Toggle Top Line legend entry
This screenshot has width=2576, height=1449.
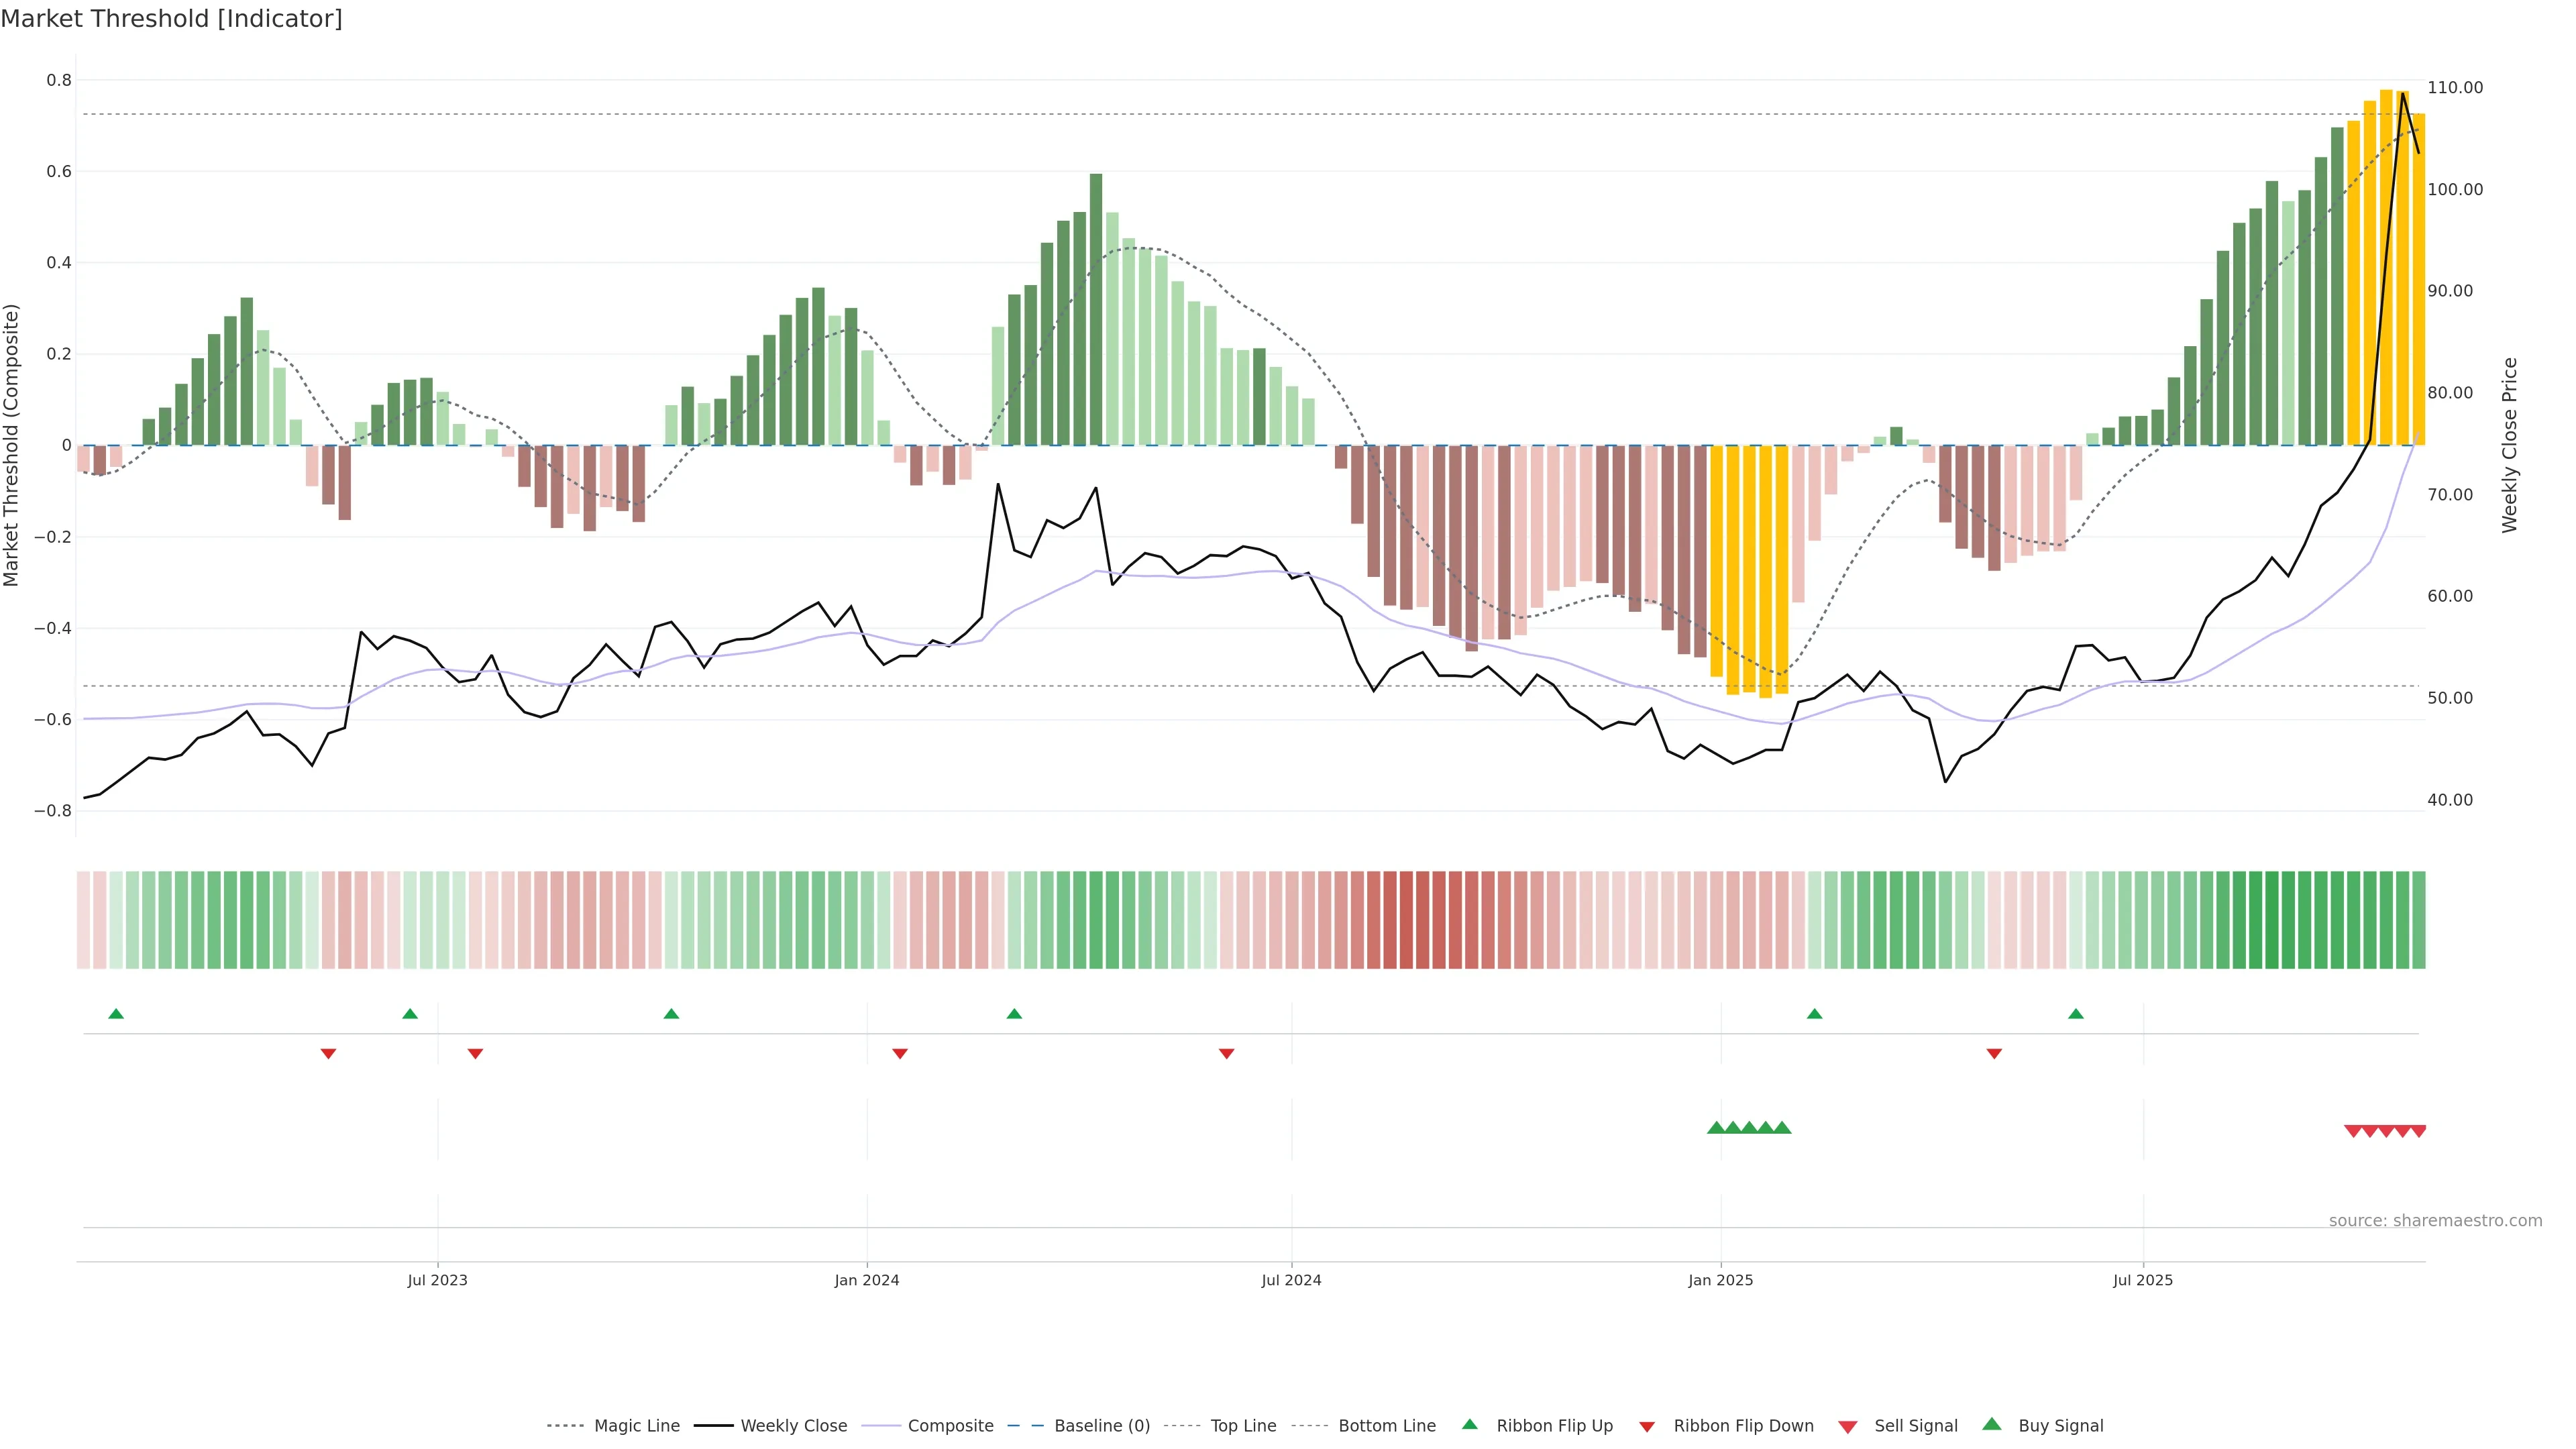tap(1243, 1426)
